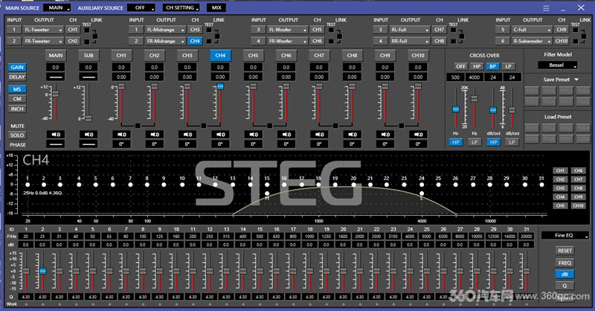
Task: Click the link square between CH9 and CH10 faders
Action: coord(402,126)
